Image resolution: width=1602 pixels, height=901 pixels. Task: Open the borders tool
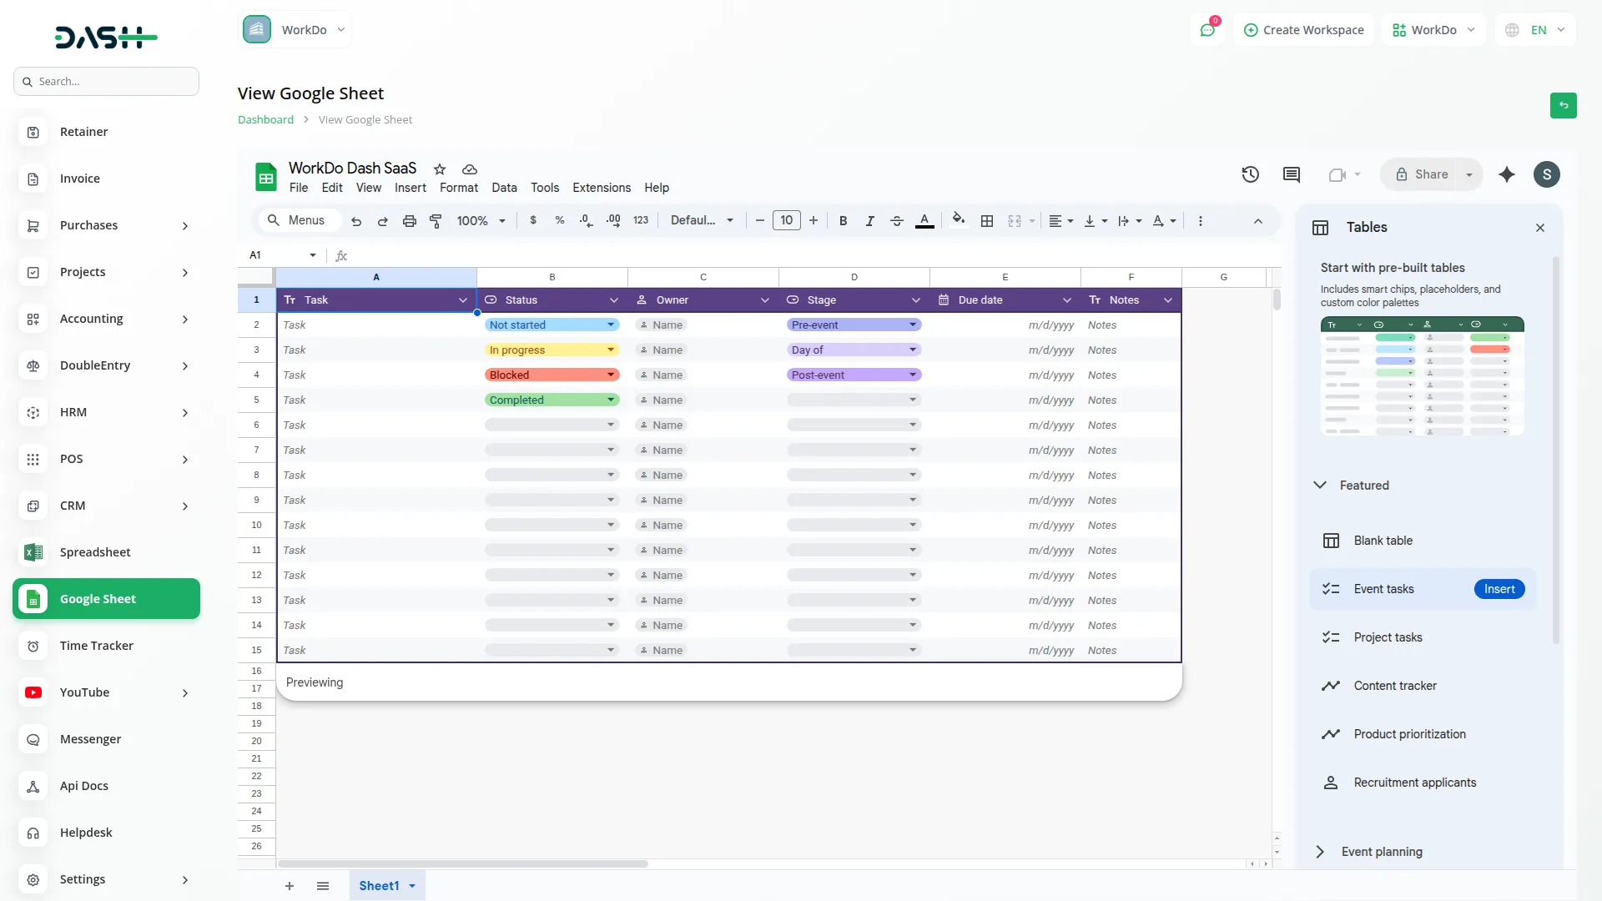987,220
